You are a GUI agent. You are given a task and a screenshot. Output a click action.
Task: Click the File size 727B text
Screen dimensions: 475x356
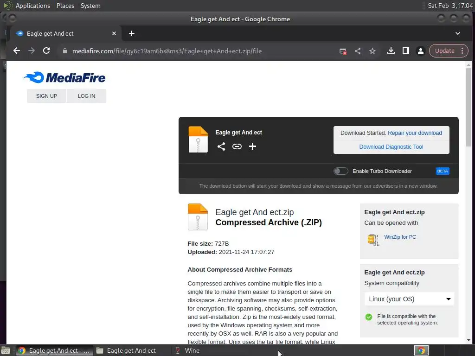(x=208, y=244)
